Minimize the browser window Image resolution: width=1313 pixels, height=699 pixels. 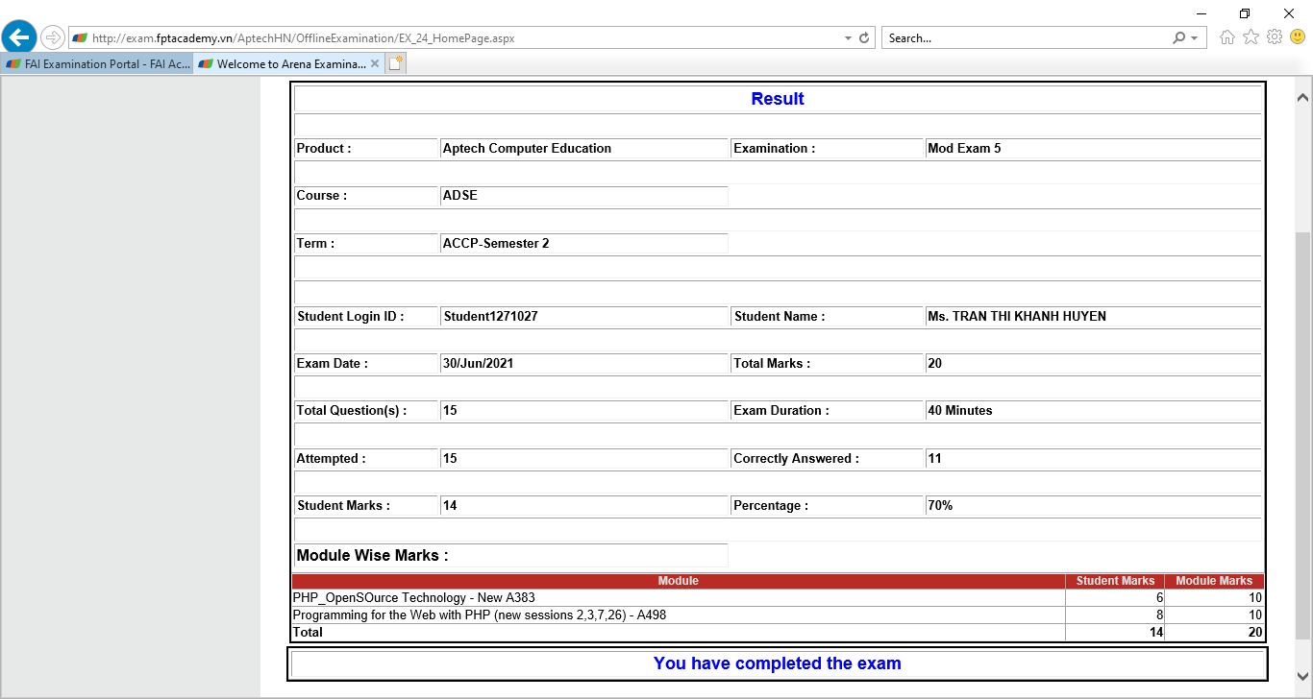click(x=1201, y=13)
